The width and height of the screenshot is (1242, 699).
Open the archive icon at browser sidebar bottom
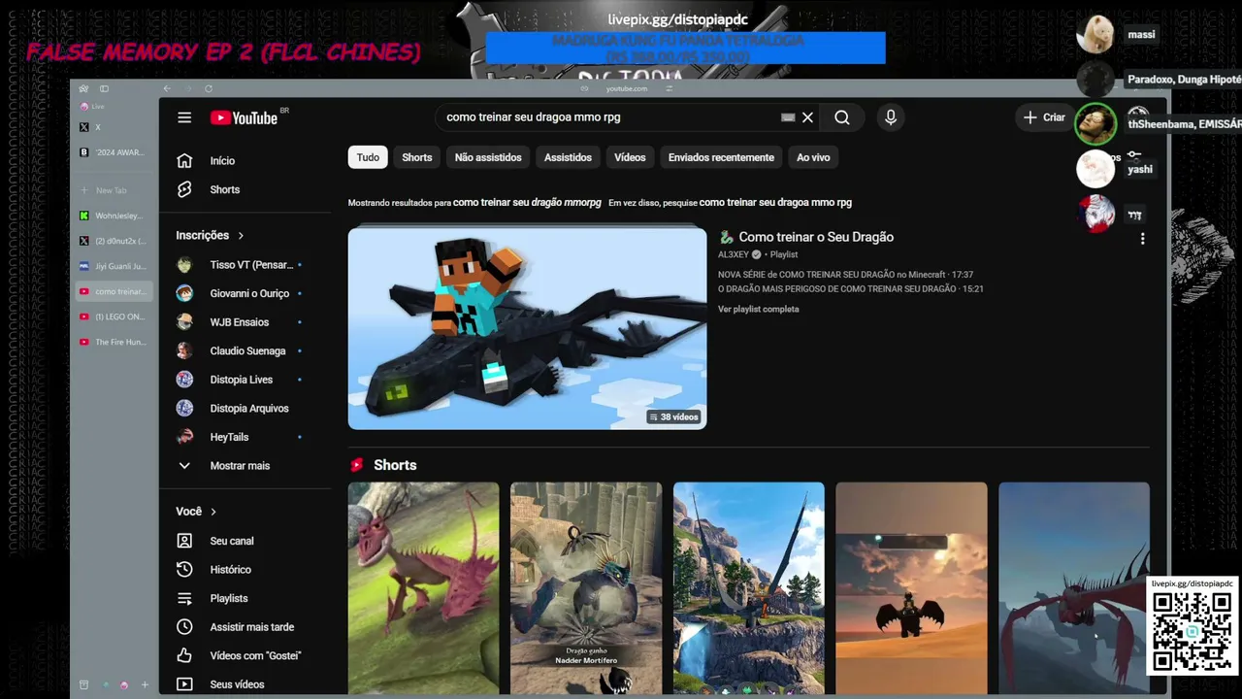tap(83, 685)
